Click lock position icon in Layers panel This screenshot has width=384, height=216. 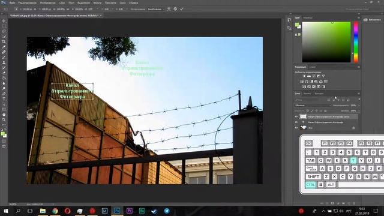point(316,111)
